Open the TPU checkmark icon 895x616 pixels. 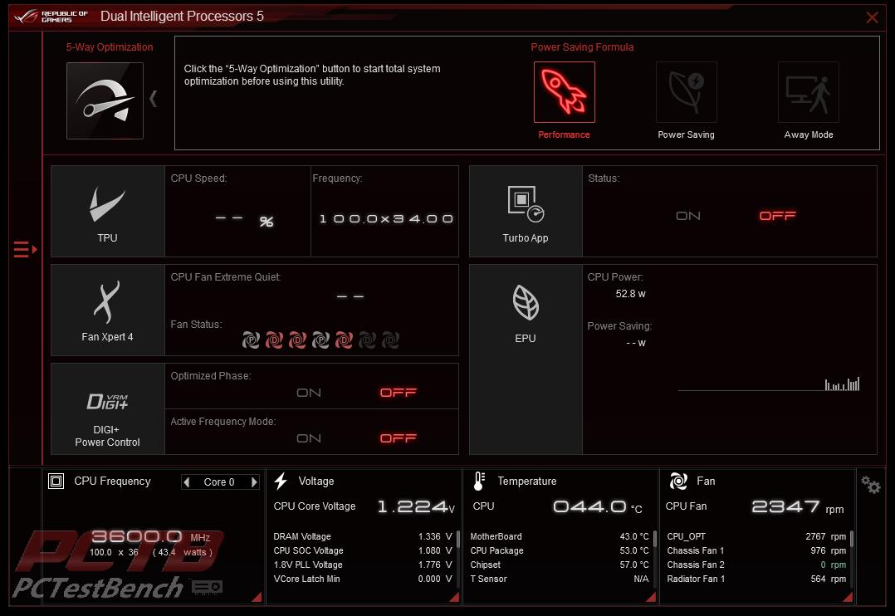[107, 203]
